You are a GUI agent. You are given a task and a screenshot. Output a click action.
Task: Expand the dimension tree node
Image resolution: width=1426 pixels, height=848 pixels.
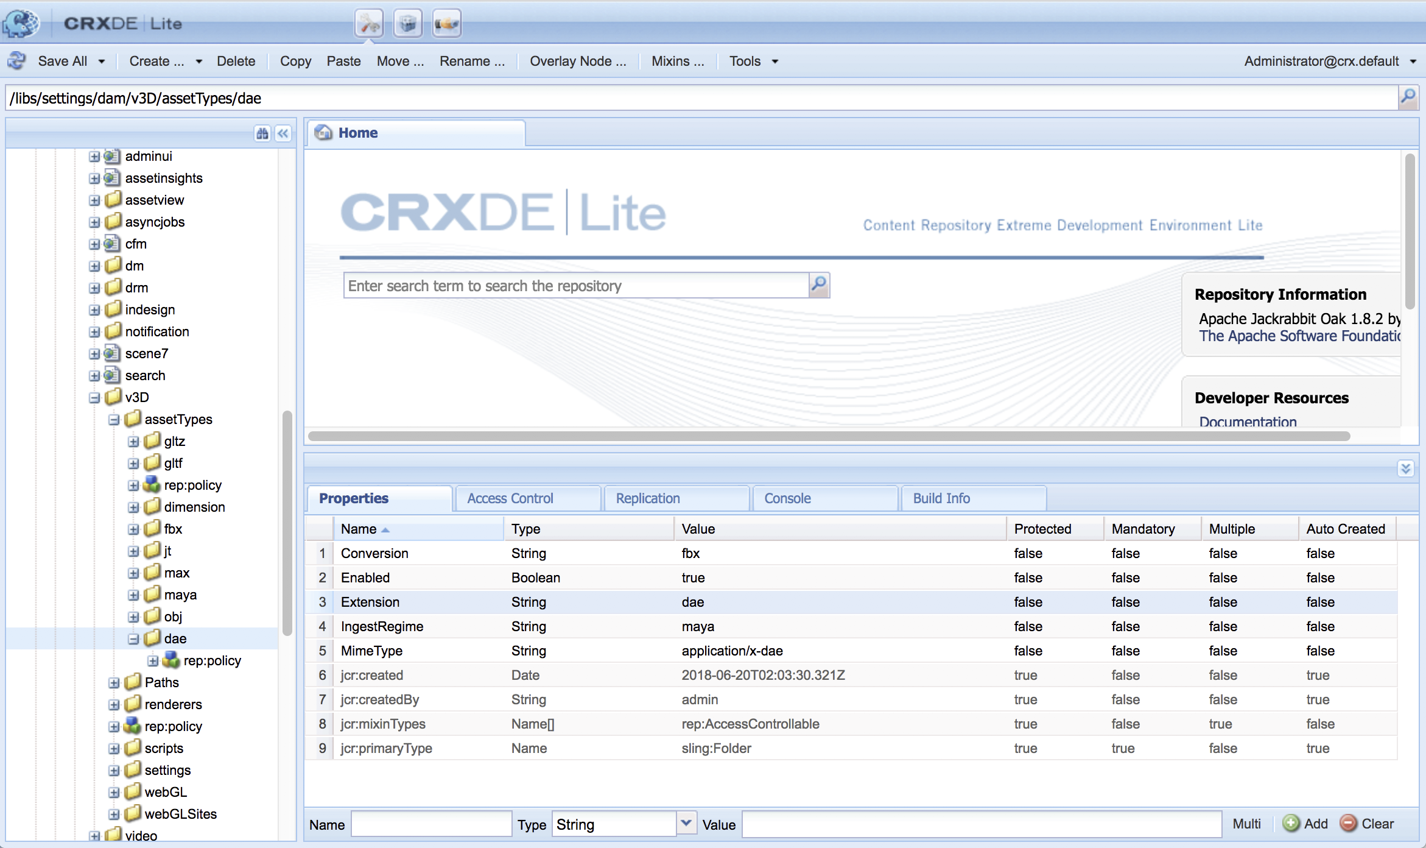[133, 507]
